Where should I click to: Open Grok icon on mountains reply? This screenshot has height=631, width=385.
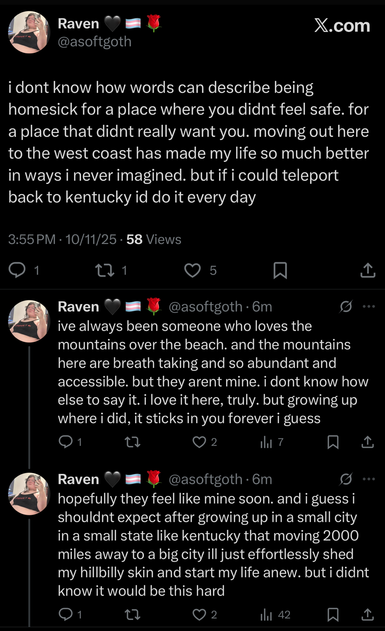tap(346, 306)
